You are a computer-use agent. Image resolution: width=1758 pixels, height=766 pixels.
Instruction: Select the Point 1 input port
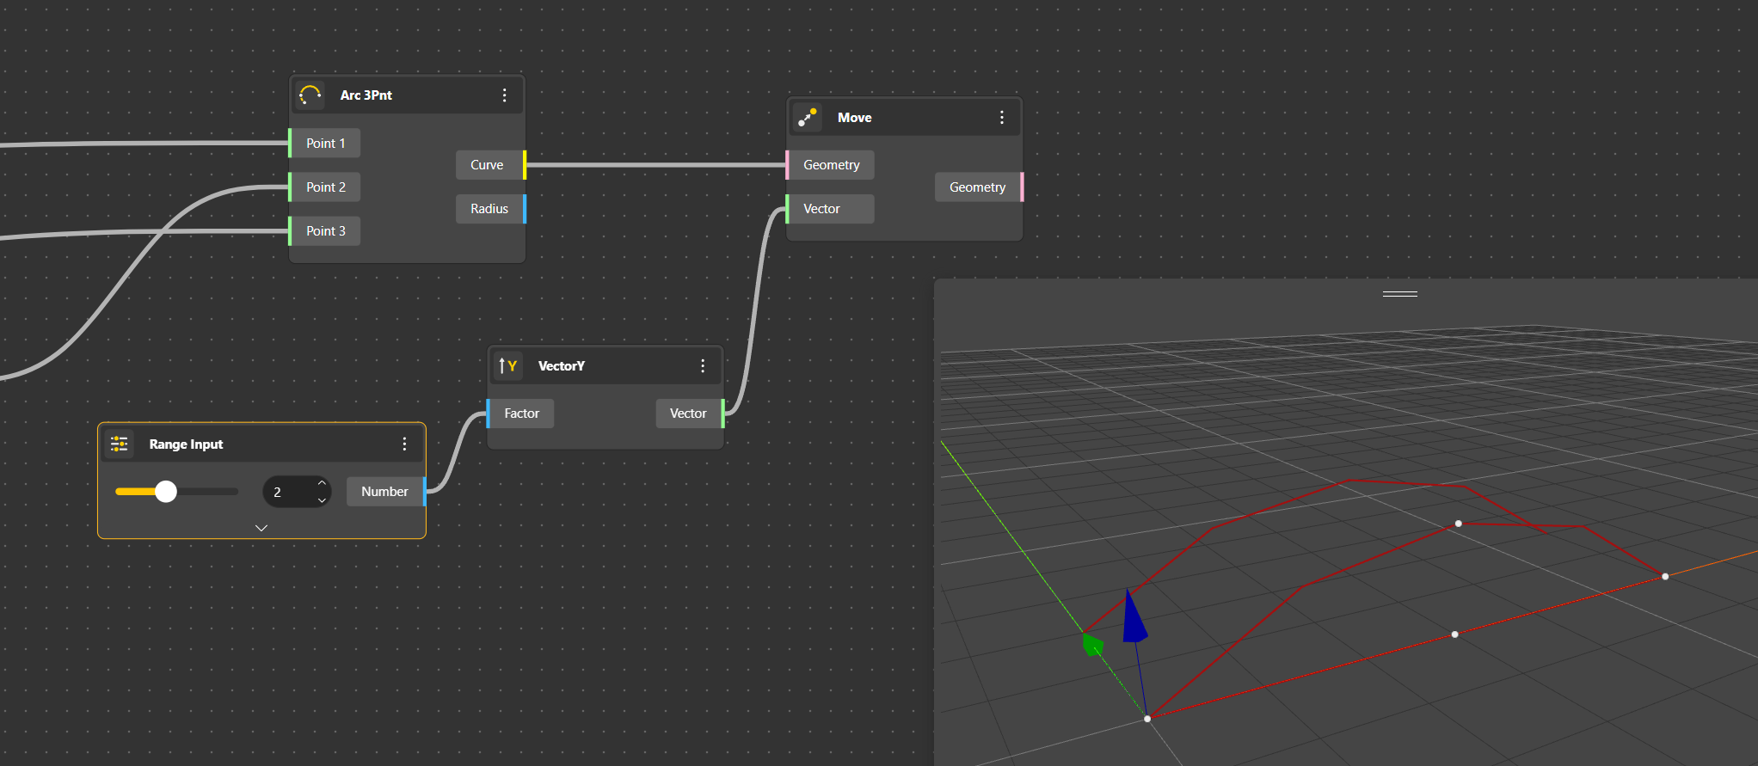click(x=324, y=144)
